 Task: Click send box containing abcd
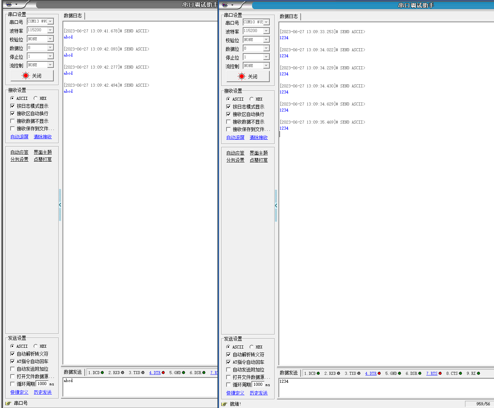point(140,387)
